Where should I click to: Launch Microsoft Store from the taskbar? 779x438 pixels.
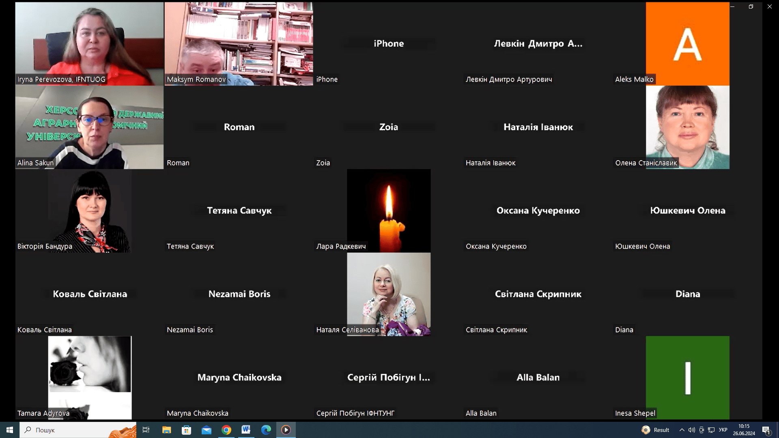pos(186,430)
